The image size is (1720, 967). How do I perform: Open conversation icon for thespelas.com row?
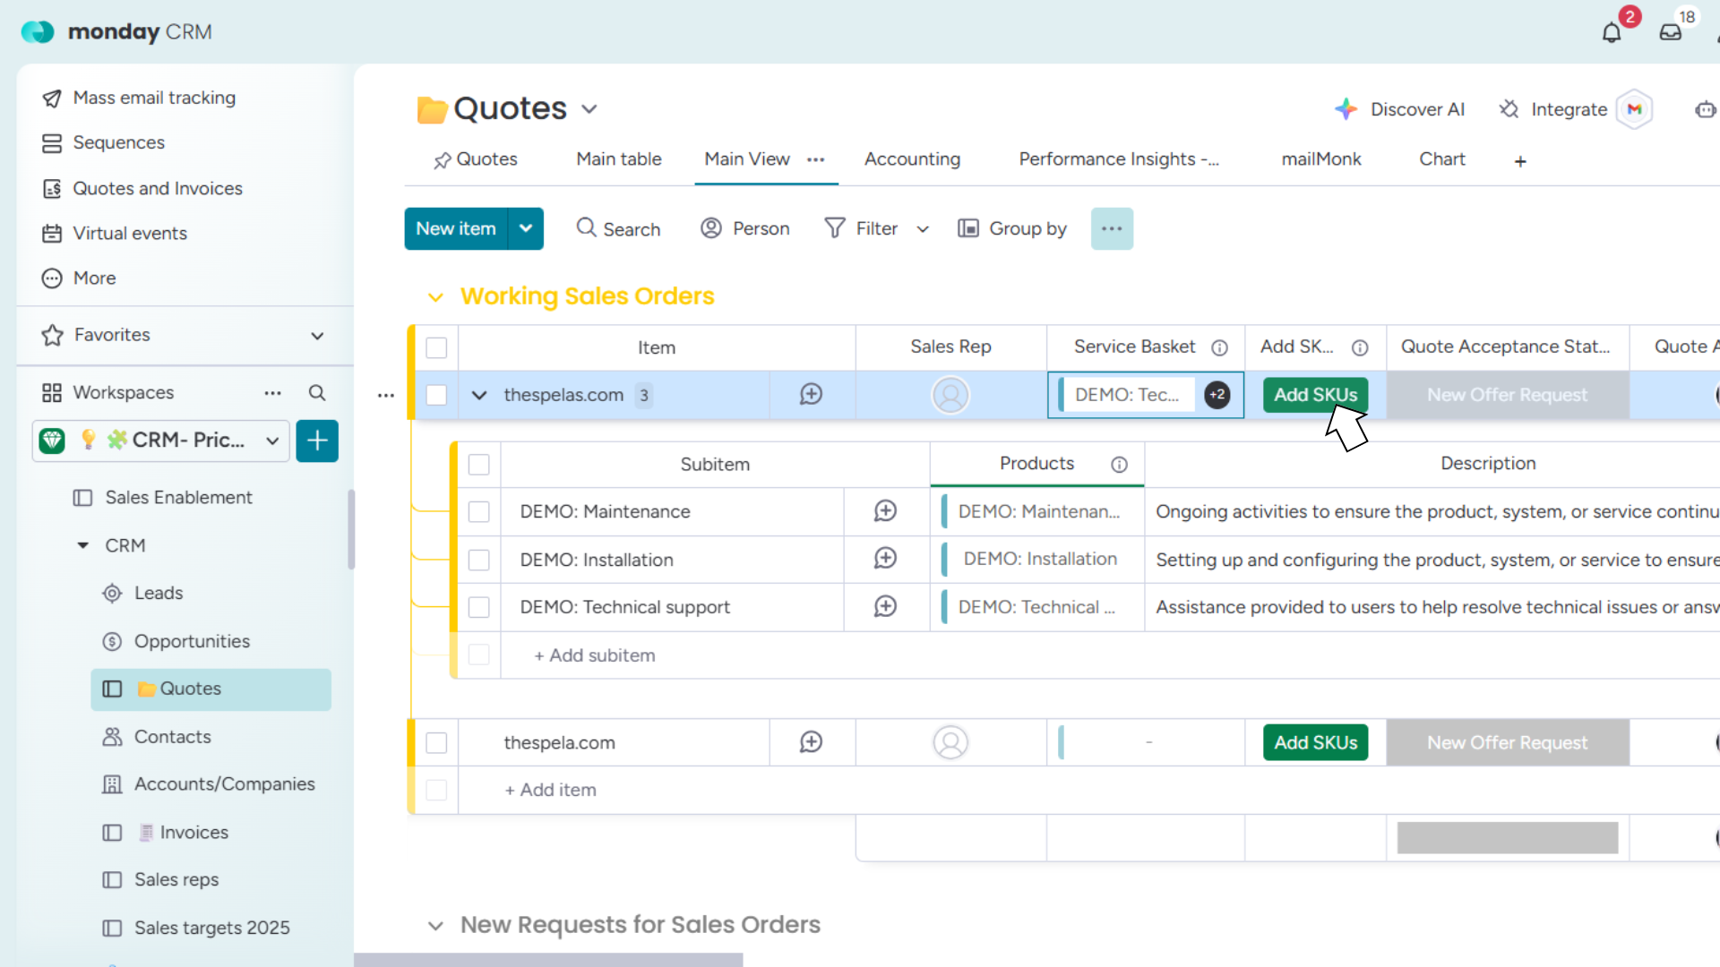coord(811,395)
